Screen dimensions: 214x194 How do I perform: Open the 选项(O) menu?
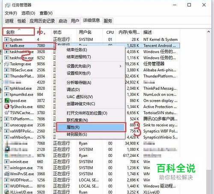(28, 13)
